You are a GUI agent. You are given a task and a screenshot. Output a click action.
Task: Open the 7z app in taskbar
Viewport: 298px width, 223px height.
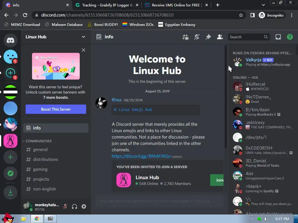[x=50, y=219]
